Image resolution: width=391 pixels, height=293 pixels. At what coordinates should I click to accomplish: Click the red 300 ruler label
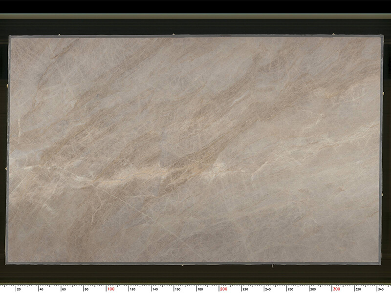[x=336, y=289]
